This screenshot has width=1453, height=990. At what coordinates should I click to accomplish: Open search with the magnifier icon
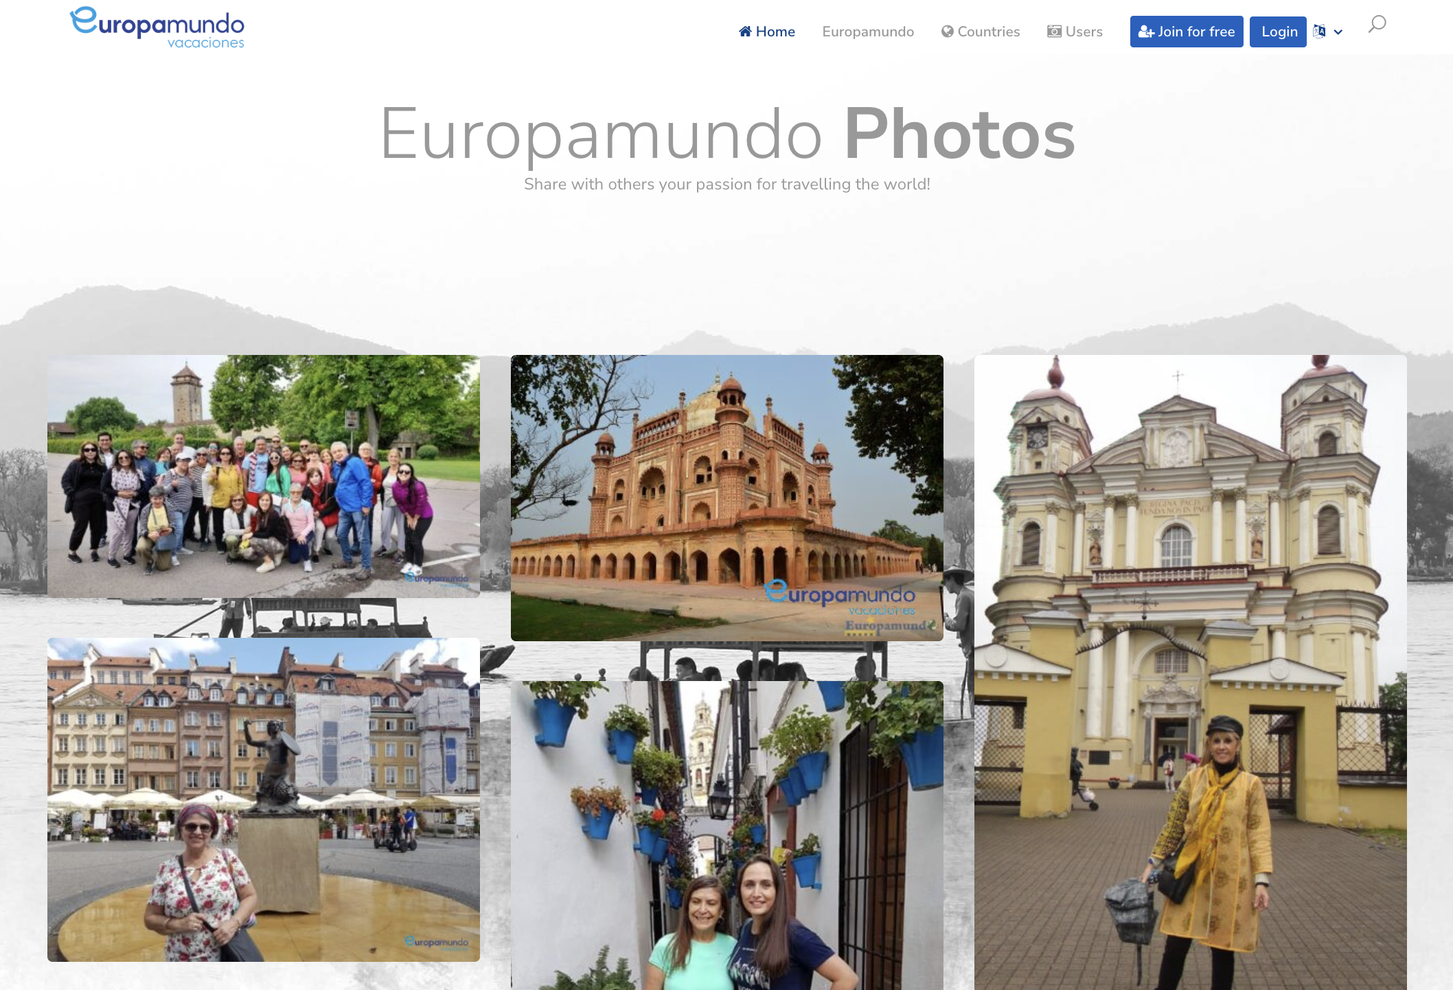[1377, 25]
